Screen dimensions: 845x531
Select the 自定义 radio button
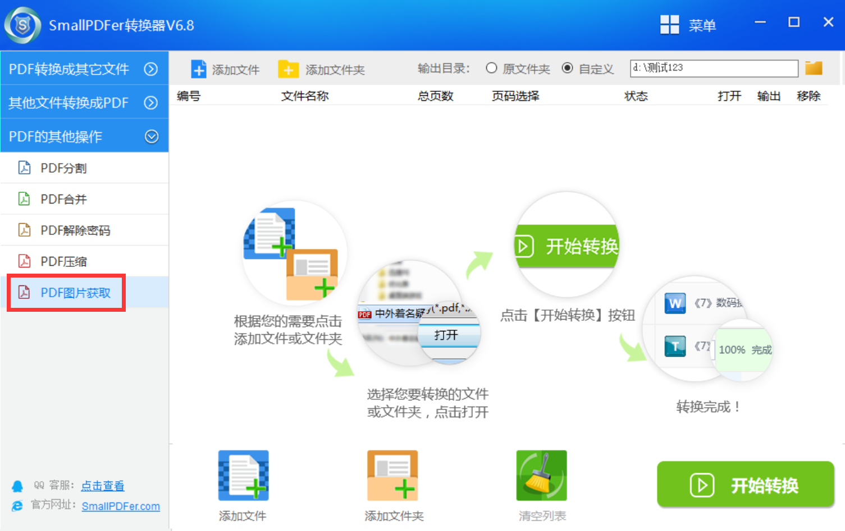click(x=568, y=68)
